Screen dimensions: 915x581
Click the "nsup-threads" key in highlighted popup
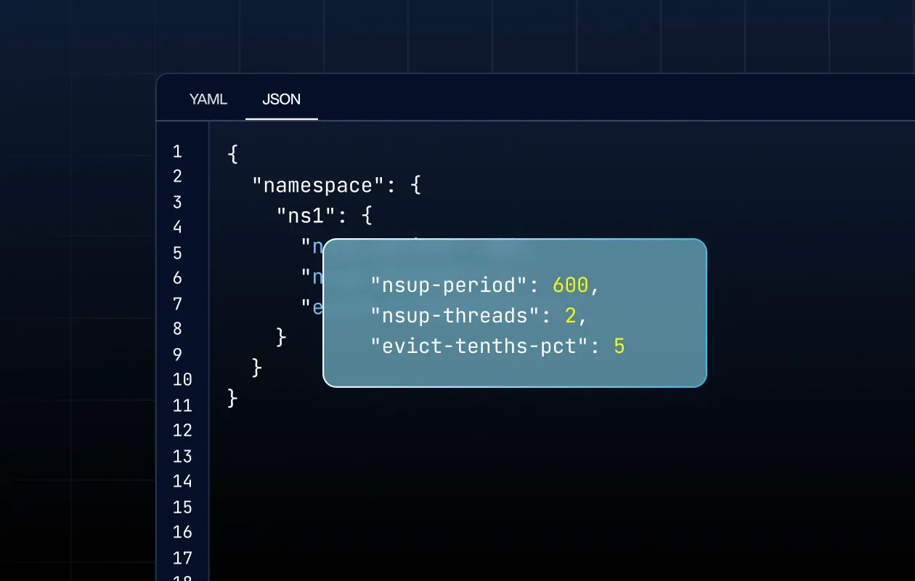(x=455, y=316)
